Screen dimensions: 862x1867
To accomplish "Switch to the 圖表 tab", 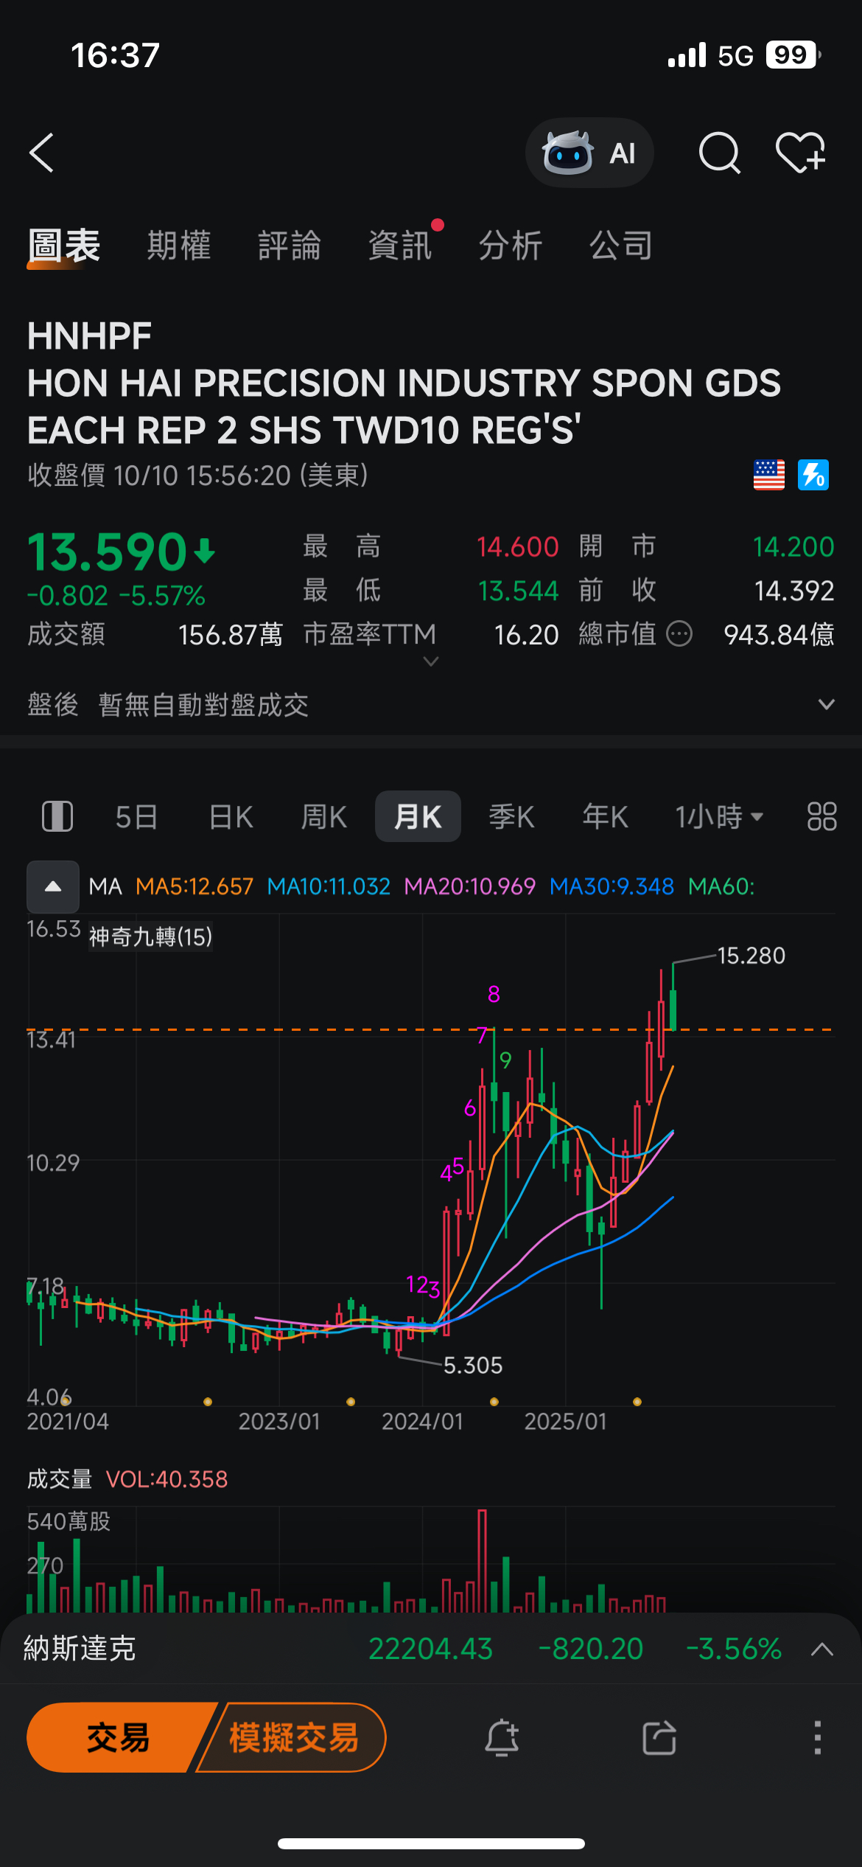I will [64, 246].
